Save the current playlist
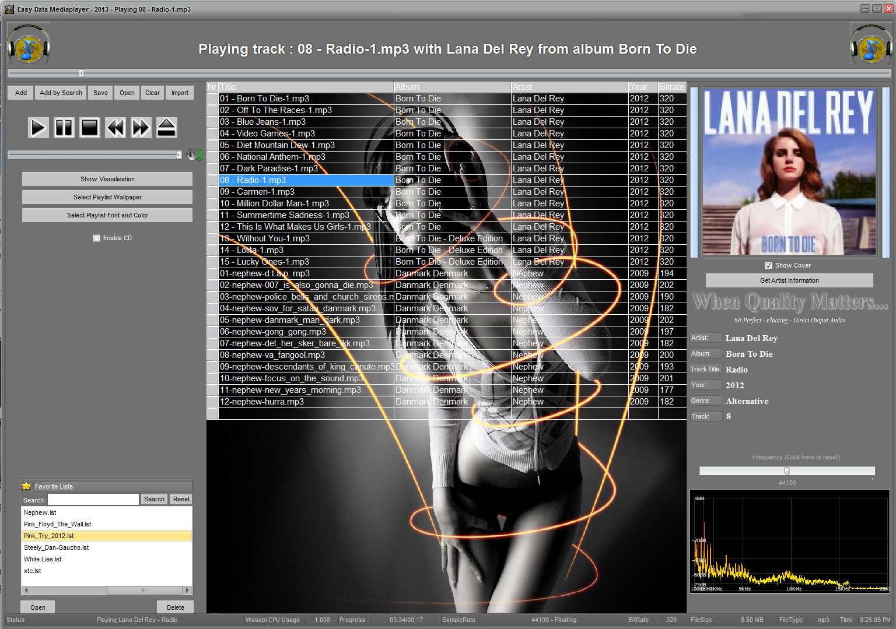 tap(100, 93)
